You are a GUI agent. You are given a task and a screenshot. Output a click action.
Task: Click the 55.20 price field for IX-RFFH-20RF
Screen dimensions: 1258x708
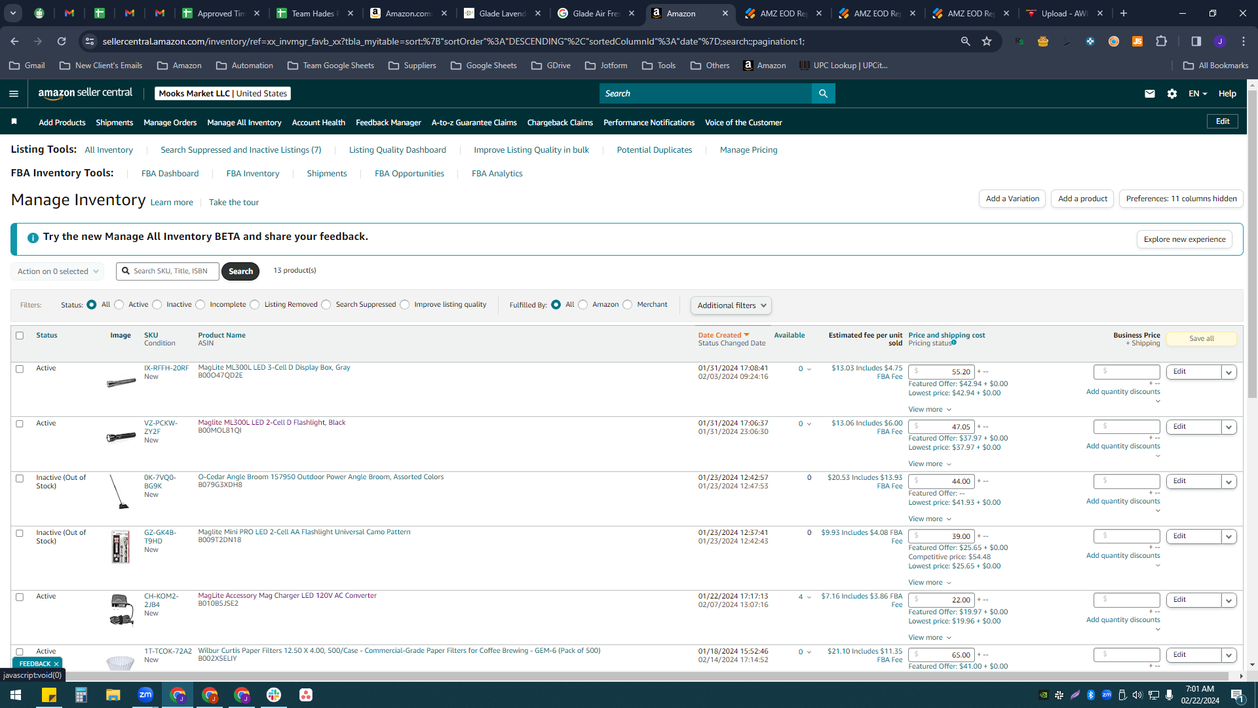pos(942,372)
